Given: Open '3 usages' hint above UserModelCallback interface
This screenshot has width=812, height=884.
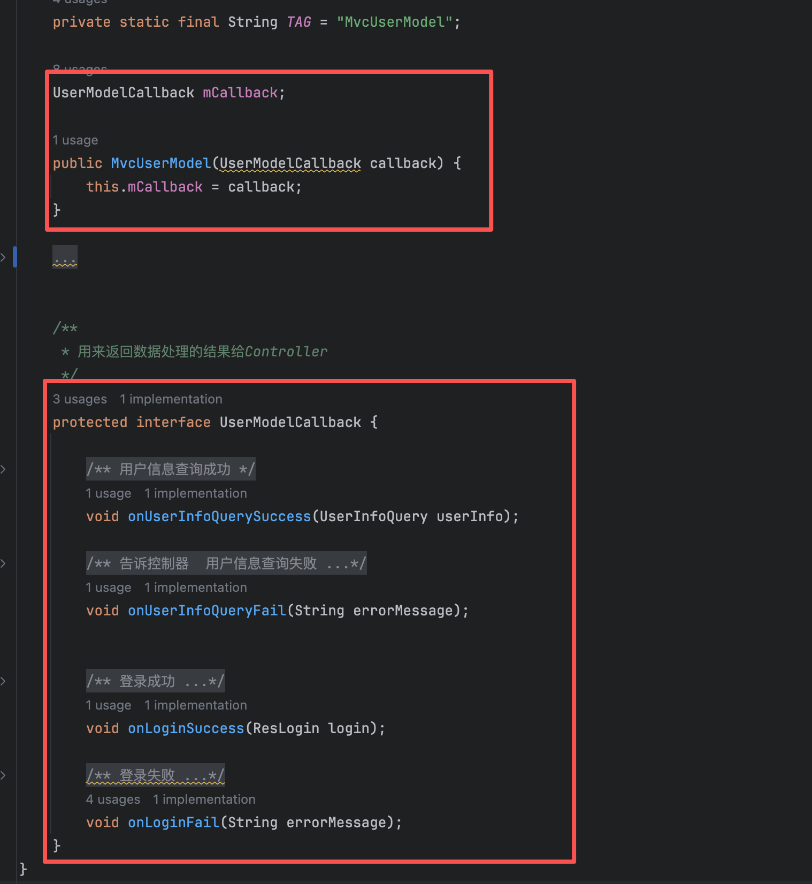Looking at the screenshot, I should click(80, 399).
